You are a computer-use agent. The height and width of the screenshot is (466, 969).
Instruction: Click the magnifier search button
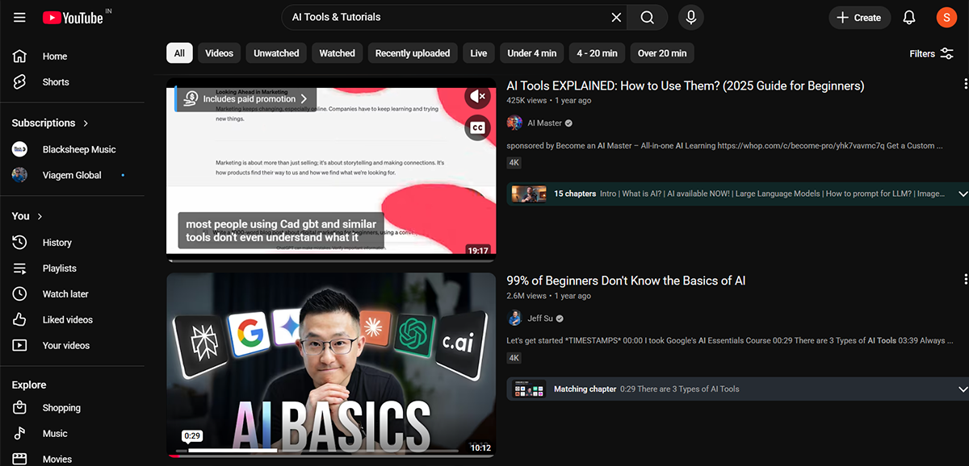[x=648, y=17]
